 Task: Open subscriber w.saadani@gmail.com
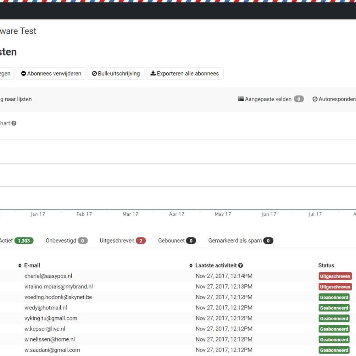pyautogui.click(x=52, y=350)
